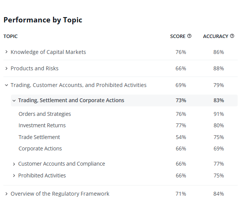The height and width of the screenshot is (215, 238).
Task: Expand Overview of the Regulatory Framework chevron
Action: (x=6, y=194)
